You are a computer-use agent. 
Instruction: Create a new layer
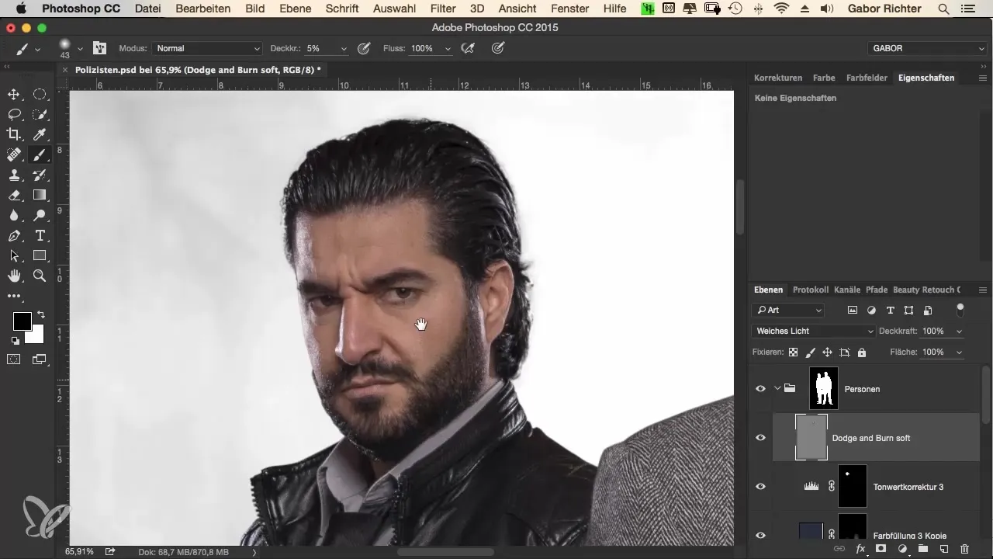pyautogui.click(x=943, y=549)
